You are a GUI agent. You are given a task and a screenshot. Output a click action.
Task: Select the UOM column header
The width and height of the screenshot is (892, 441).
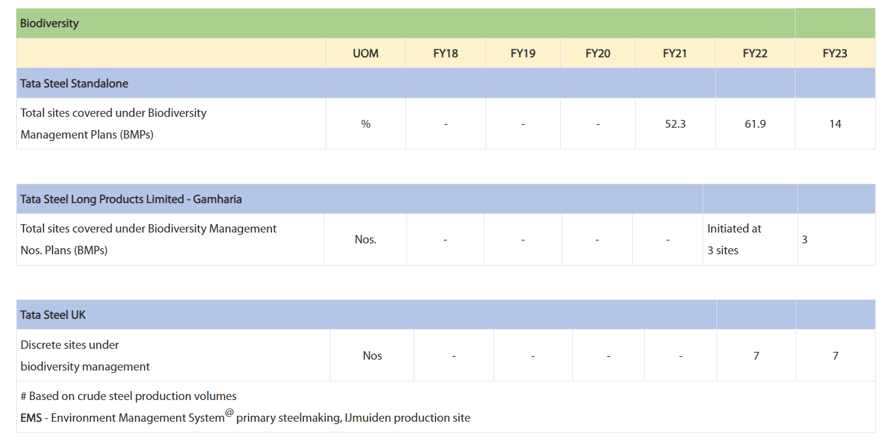[x=365, y=53]
